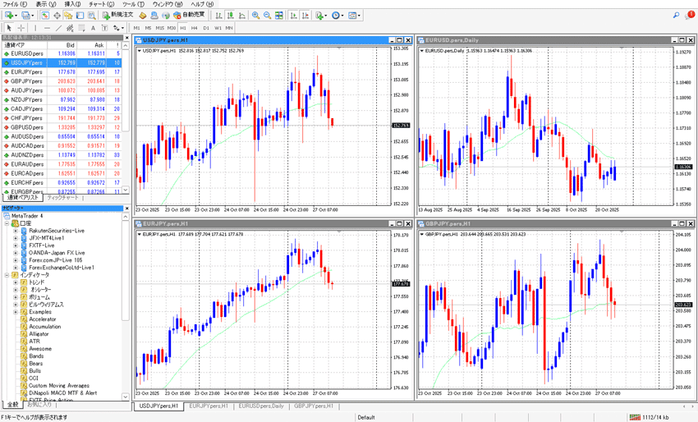Switch timeframe to D1
This screenshot has width=698, height=422.
[x=206, y=28]
